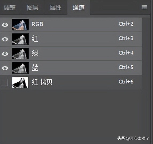Click the 绿 channel thumbnail

(20, 54)
